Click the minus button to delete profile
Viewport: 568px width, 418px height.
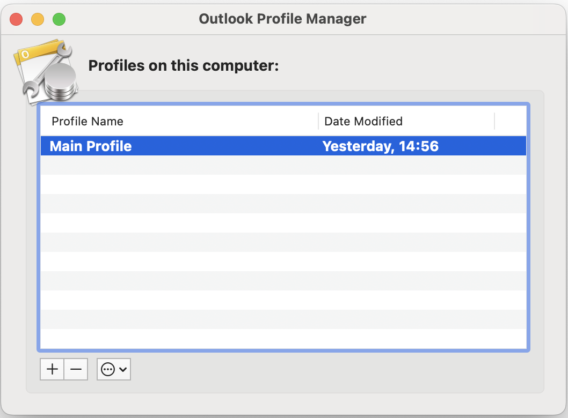click(x=76, y=369)
